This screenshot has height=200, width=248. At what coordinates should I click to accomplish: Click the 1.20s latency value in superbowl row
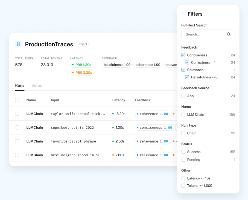point(120,128)
